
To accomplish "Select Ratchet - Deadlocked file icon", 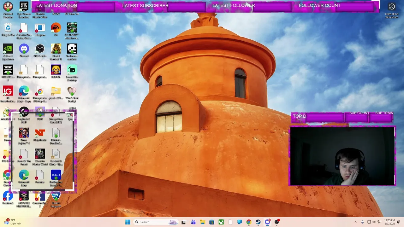I will (x=56, y=136).
